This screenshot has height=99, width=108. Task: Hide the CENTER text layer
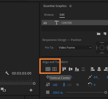[45, 23]
